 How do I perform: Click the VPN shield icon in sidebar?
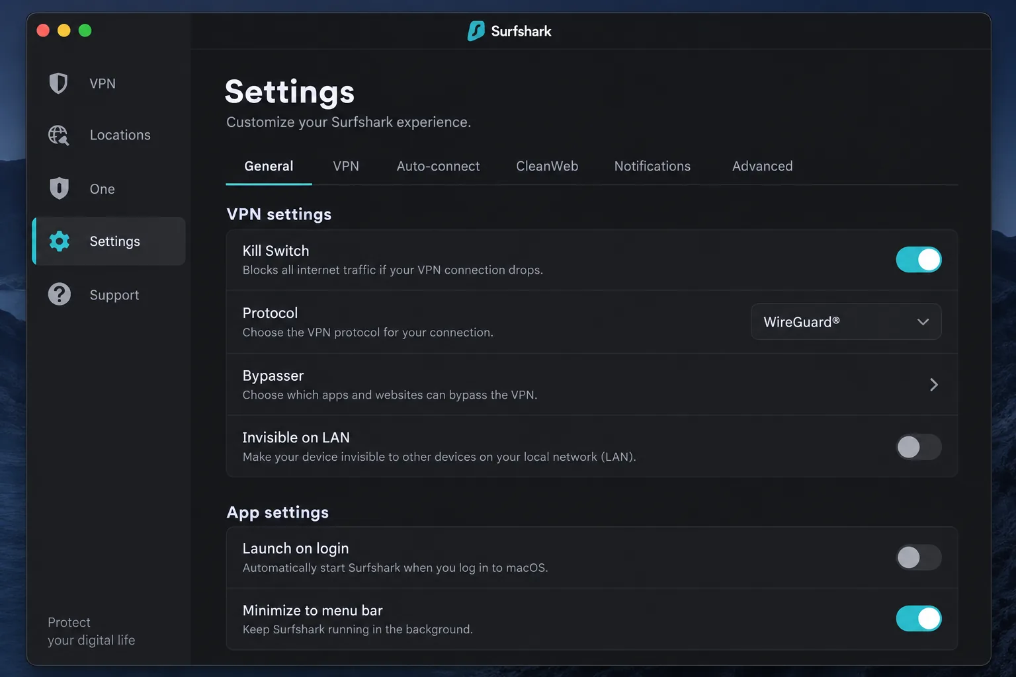pos(59,83)
